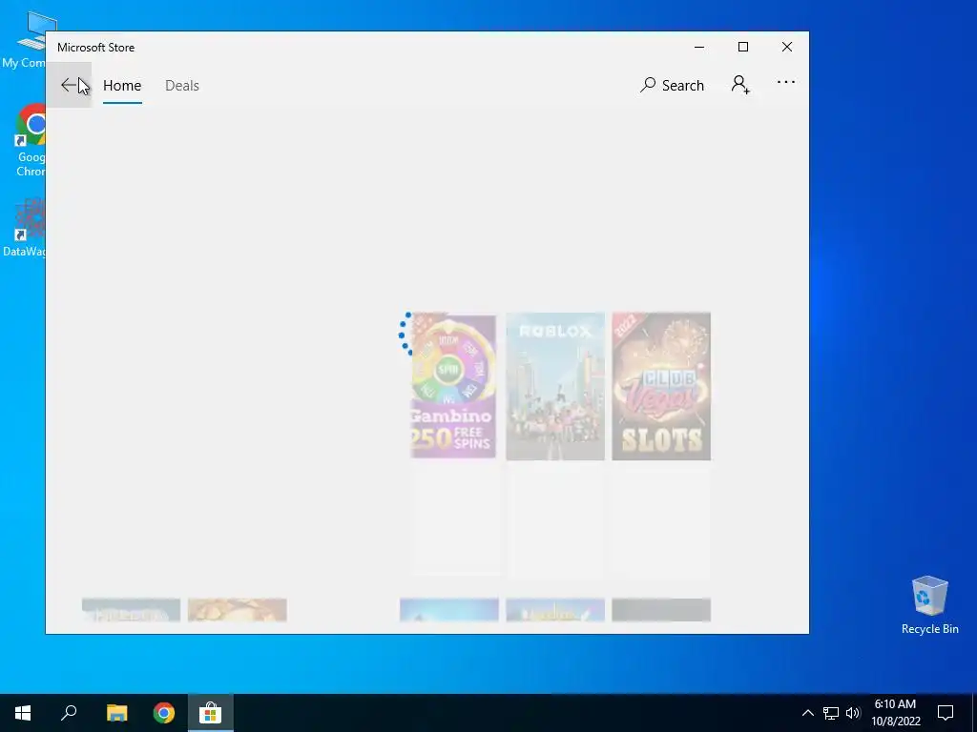Select the DataWag desktop shortcut
The height and width of the screenshot is (732, 977).
point(25,228)
